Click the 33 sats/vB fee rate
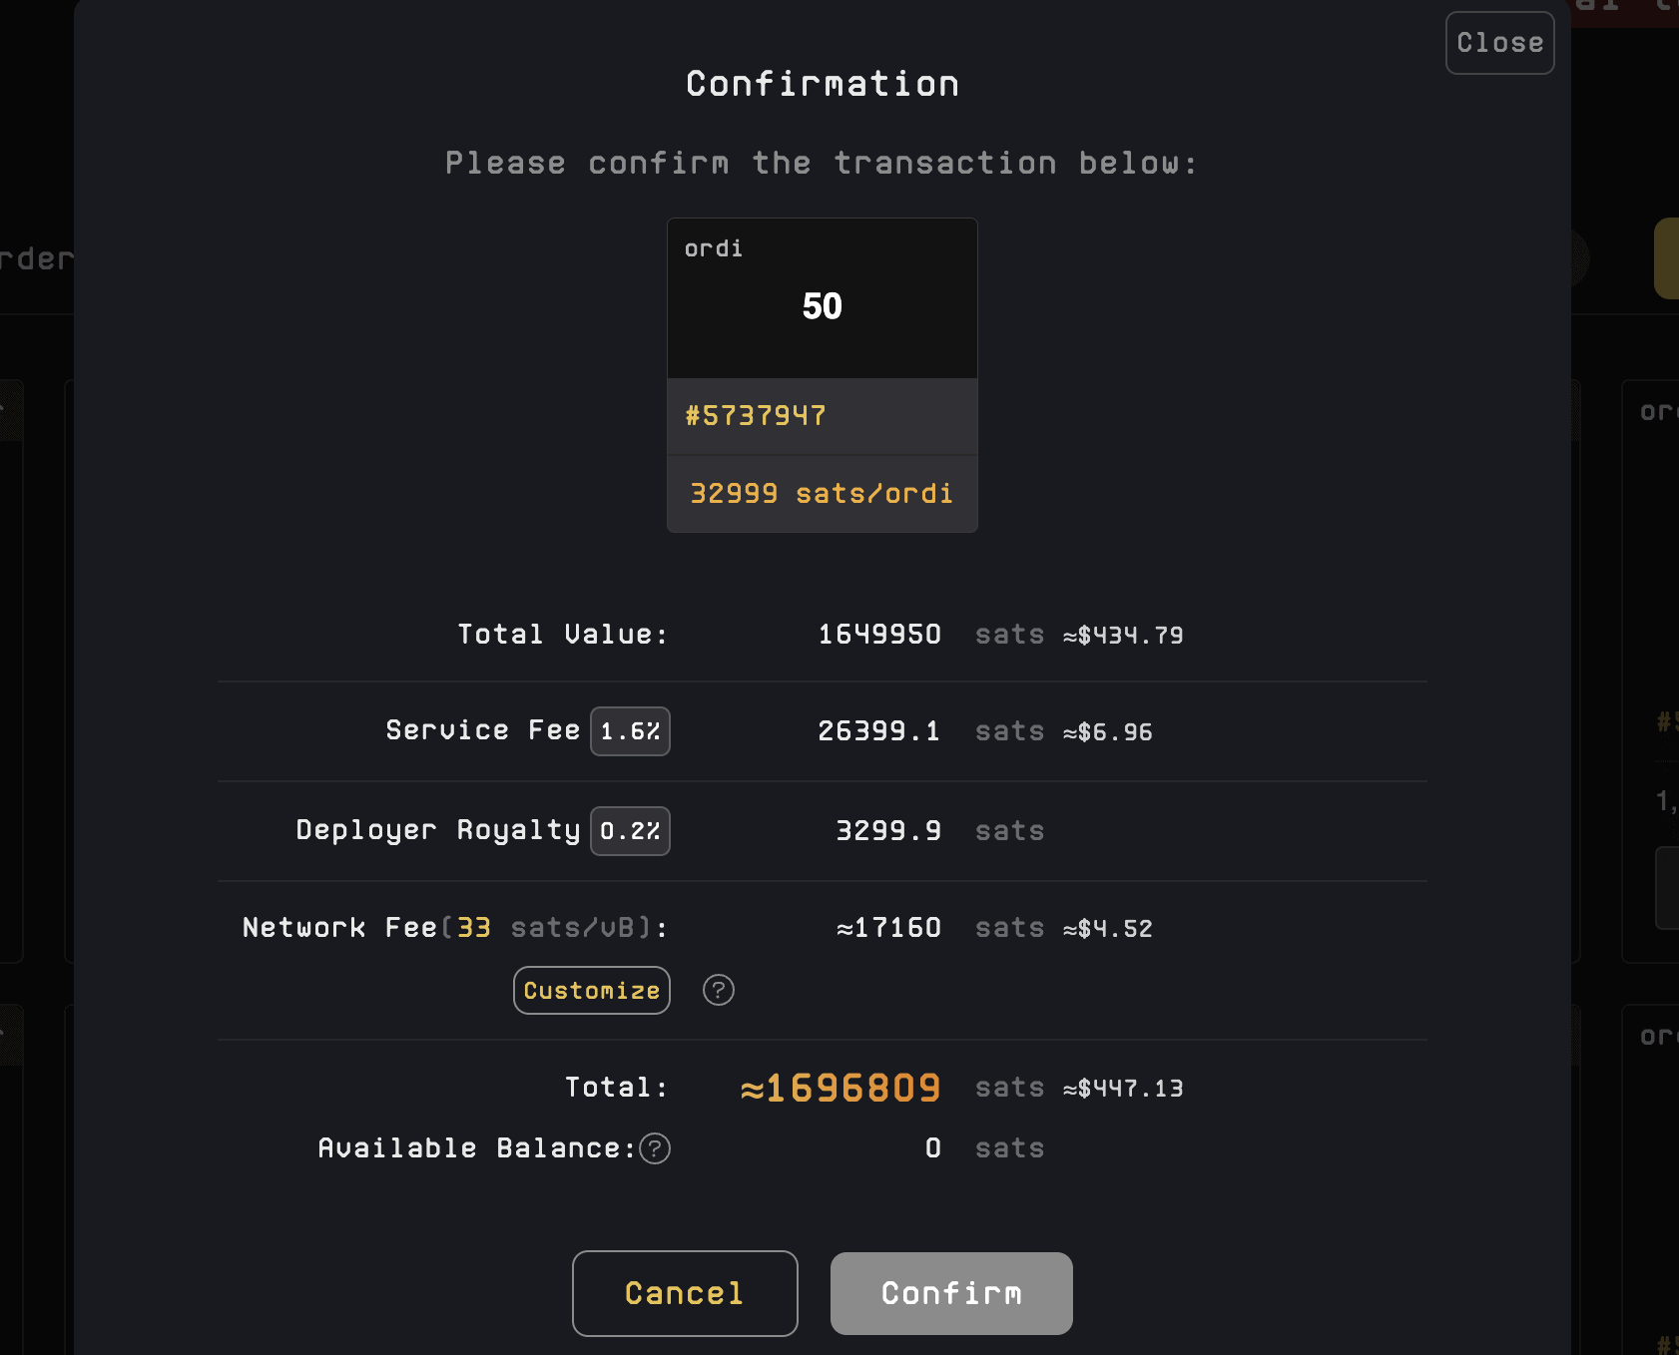The width and height of the screenshot is (1679, 1355). (x=474, y=928)
